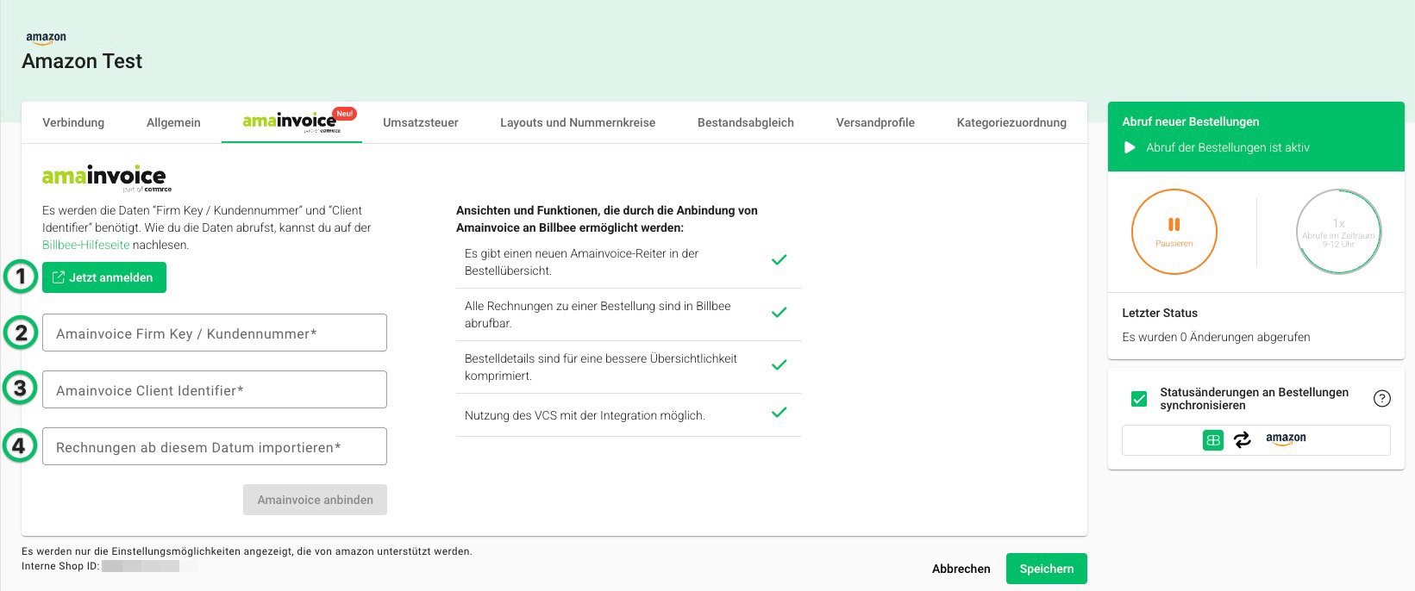Click checkmark beside neuen Amainvoice-Reiter row
Screen dimensions: 1415x591
(780, 259)
